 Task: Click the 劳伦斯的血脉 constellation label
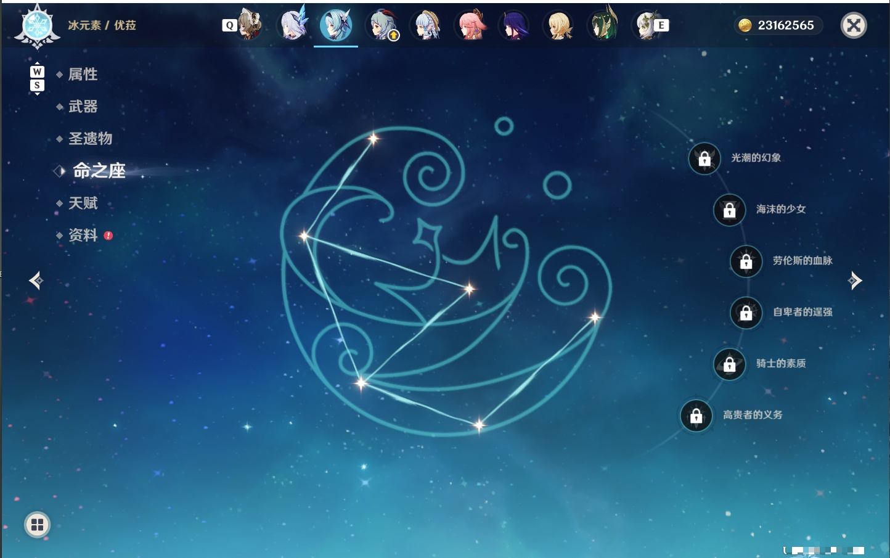pos(802,260)
